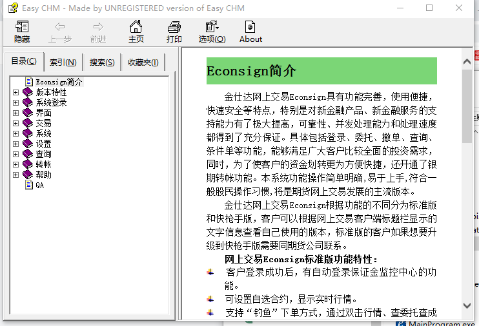Select the 转帐 topic label
The image size is (479, 326).
click(43, 165)
